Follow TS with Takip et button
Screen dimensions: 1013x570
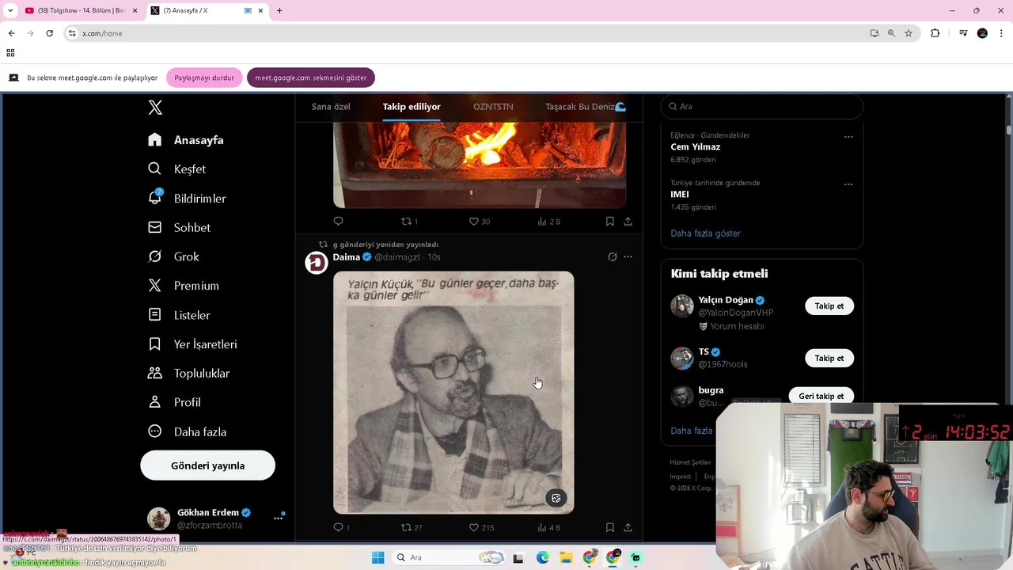click(x=829, y=358)
